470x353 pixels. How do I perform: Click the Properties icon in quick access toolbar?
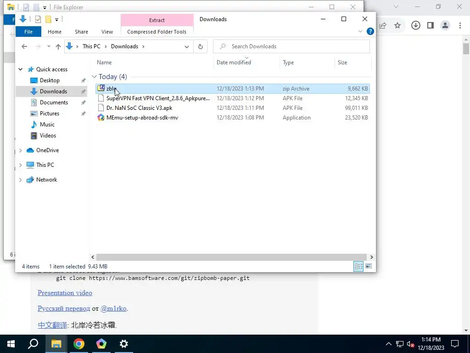pyautogui.click(x=38, y=19)
